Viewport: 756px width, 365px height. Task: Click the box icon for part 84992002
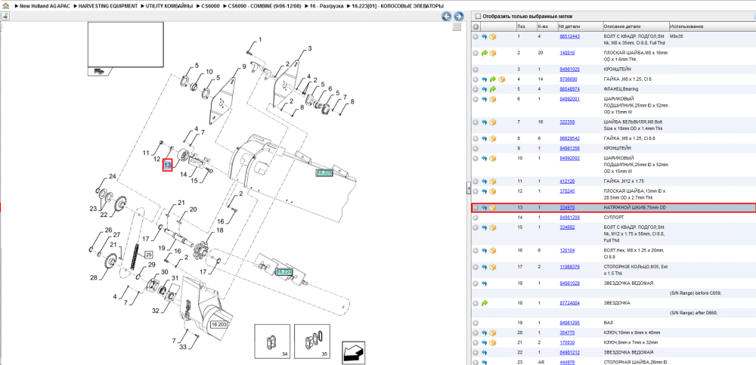[492, 158]
